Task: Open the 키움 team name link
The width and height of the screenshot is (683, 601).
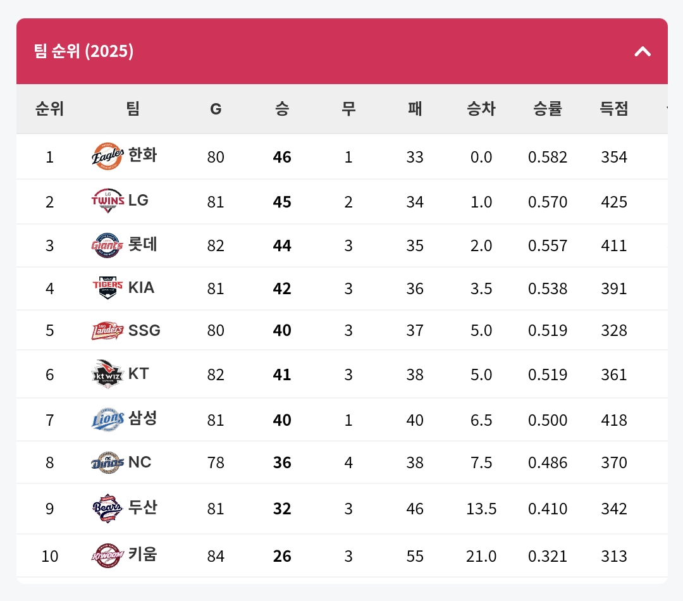Action: 142,555
